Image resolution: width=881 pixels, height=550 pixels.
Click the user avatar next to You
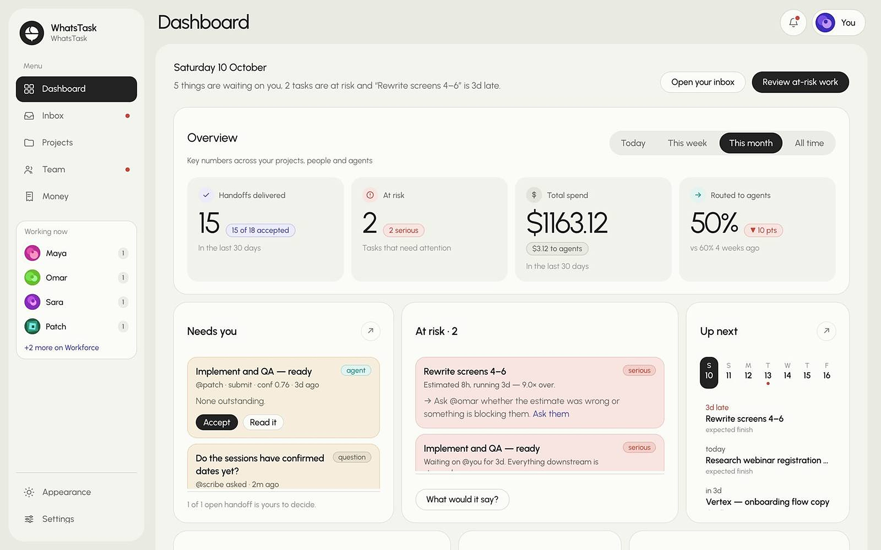coord(825,23)
